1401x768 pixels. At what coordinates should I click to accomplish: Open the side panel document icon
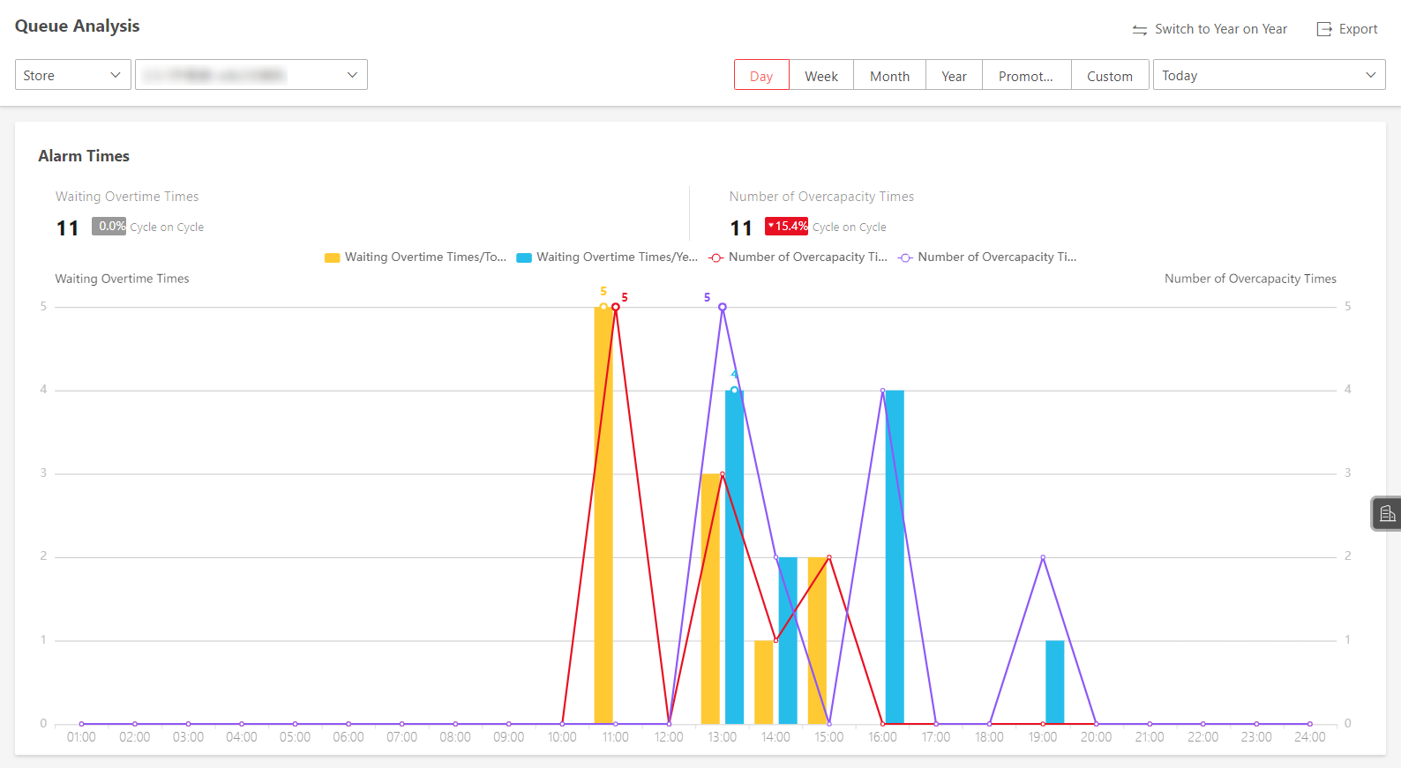point(1388,513)
